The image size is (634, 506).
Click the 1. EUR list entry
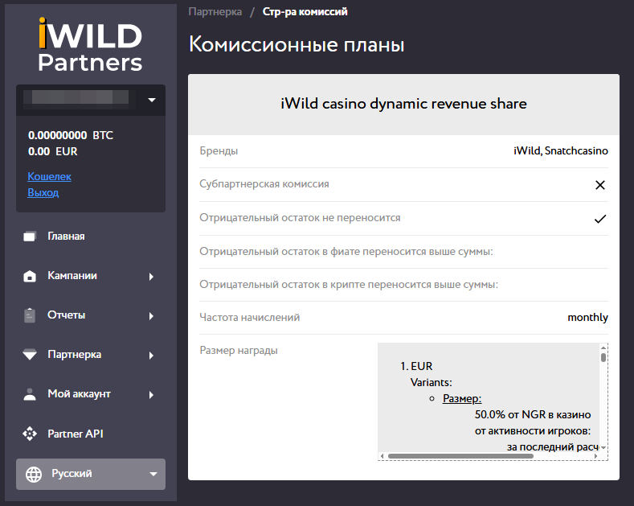click(416, 366)
